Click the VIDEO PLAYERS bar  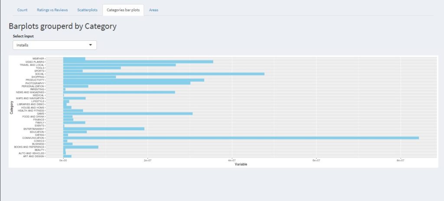(138, 62)
